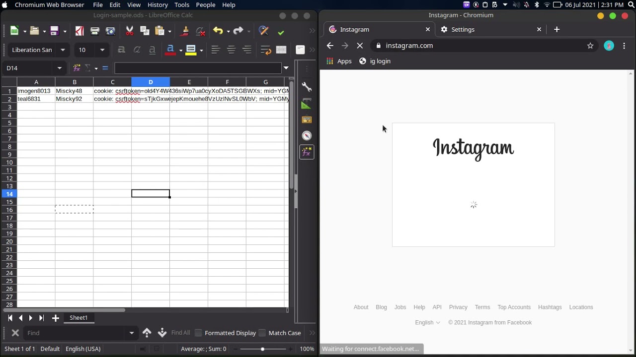Screen dimensions: 636x357
Task: Expand the font name dropdown
Action: (x=63, y=50)
